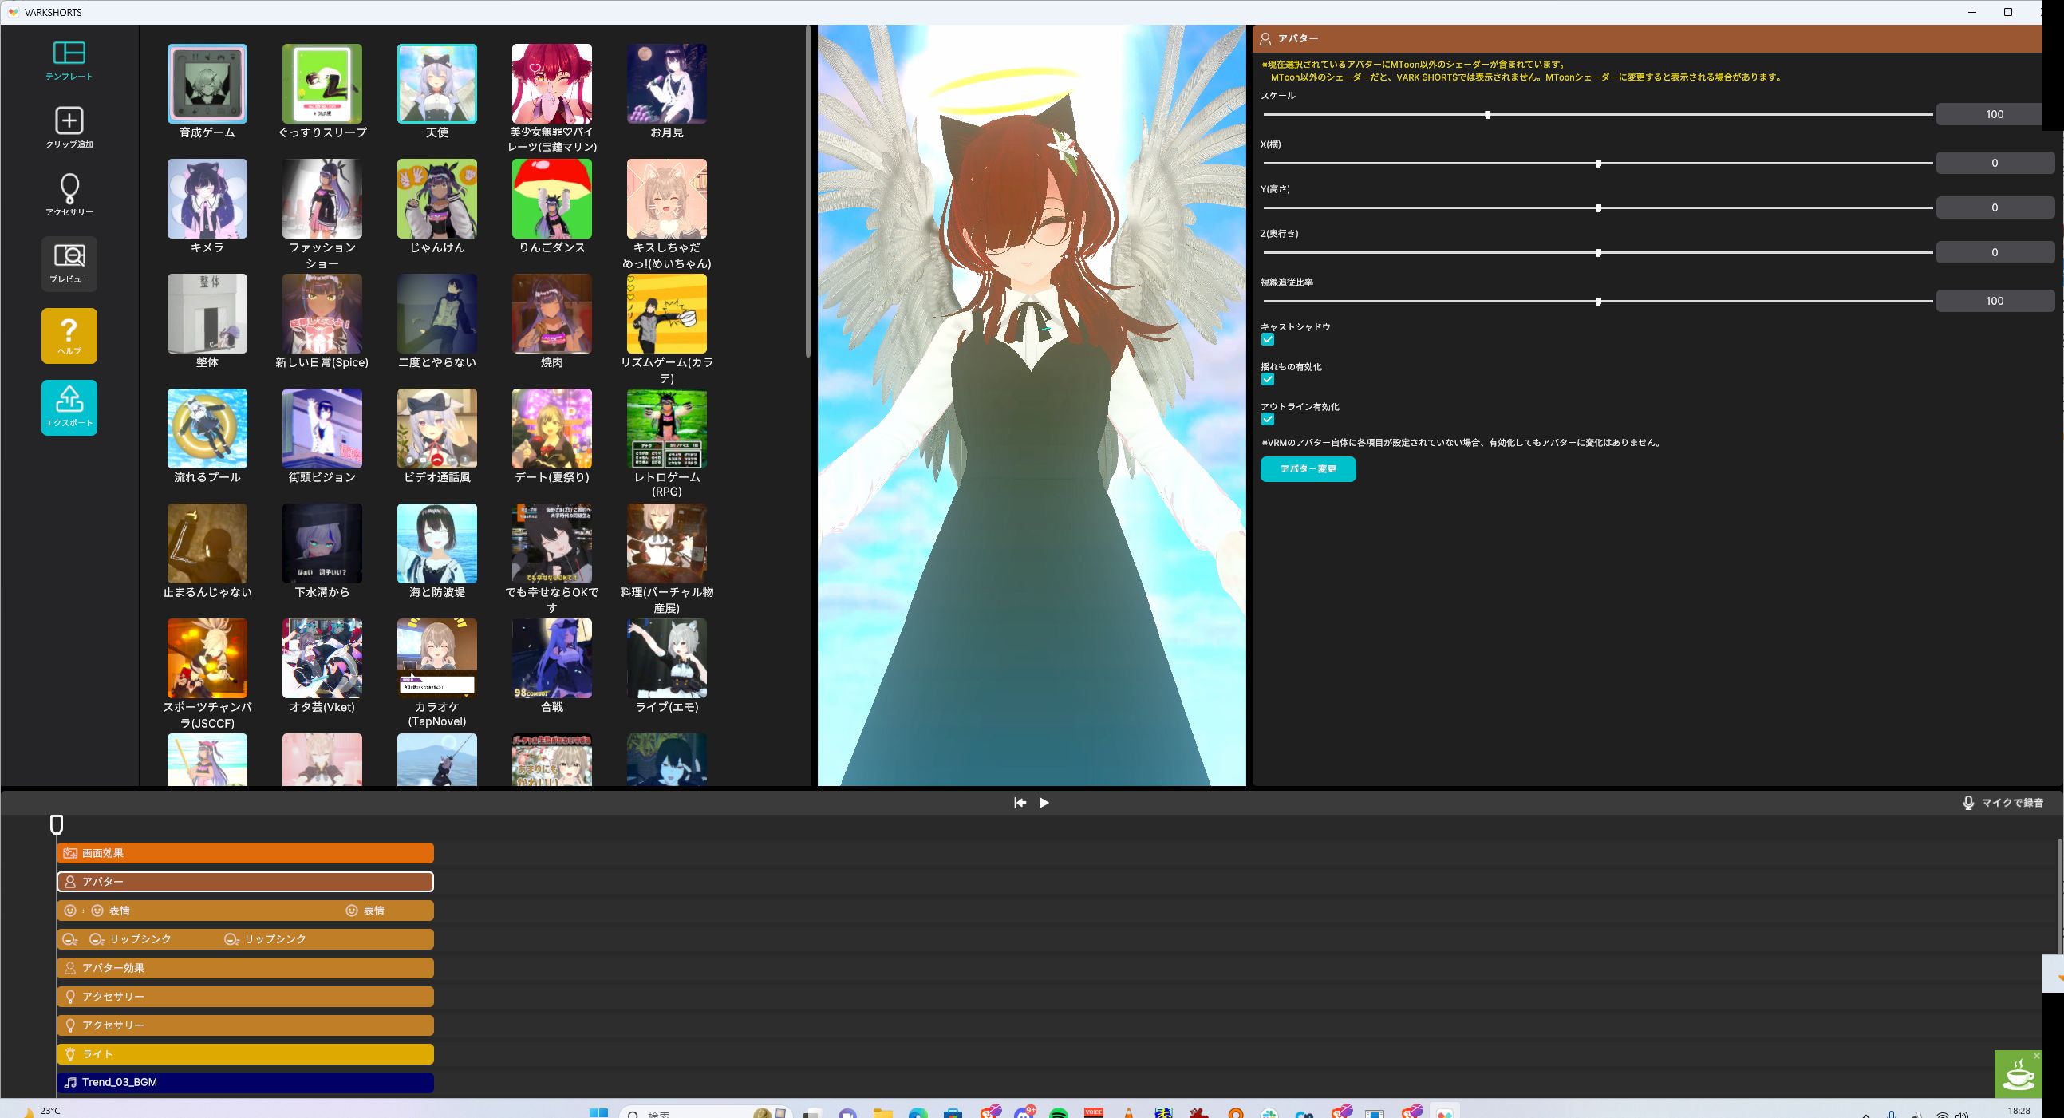This screenshot has width=2064, height=1118.
Task: Select the ライト timeline track
Action: (245, 1054)
